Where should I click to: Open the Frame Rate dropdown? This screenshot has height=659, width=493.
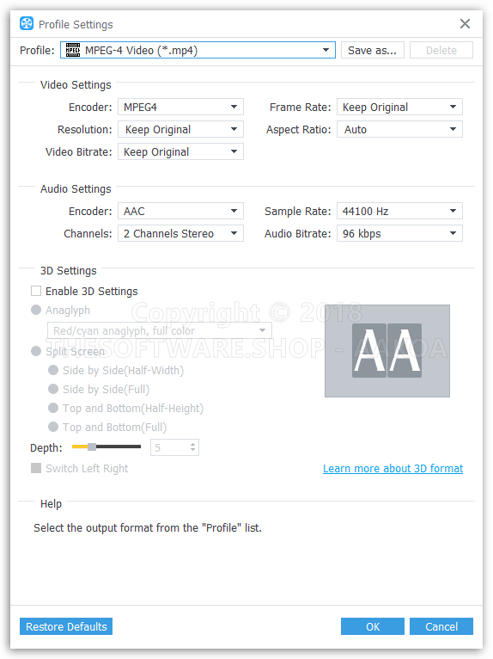click(399, 107)
